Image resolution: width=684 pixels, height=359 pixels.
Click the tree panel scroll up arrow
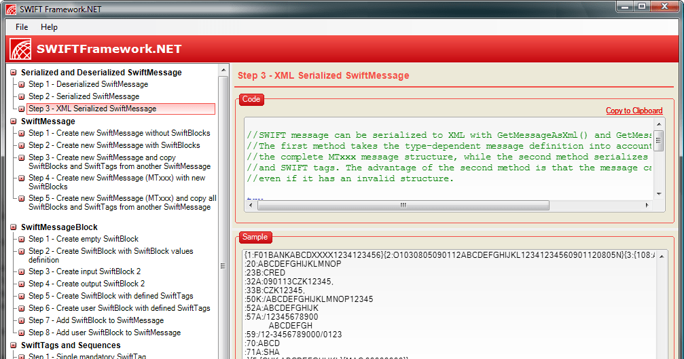pyautogui.click(x=223, y=70)
